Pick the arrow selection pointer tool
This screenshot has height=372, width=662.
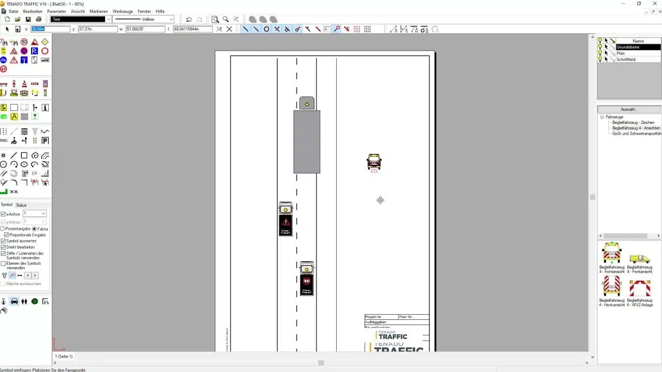tap(7, 29)
